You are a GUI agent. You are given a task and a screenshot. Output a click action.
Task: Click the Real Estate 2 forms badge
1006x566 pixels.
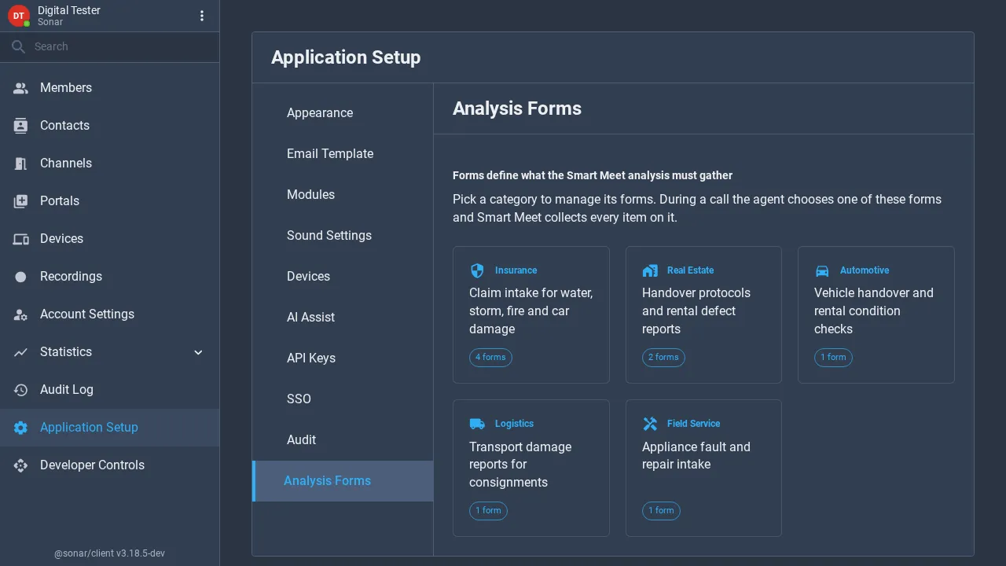click(x=663, y=358)
